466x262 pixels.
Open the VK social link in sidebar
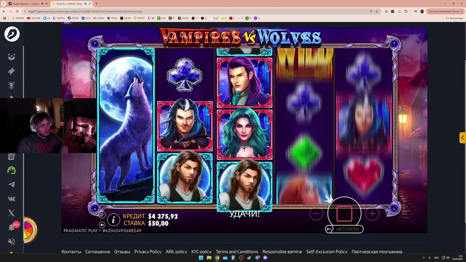12,199
